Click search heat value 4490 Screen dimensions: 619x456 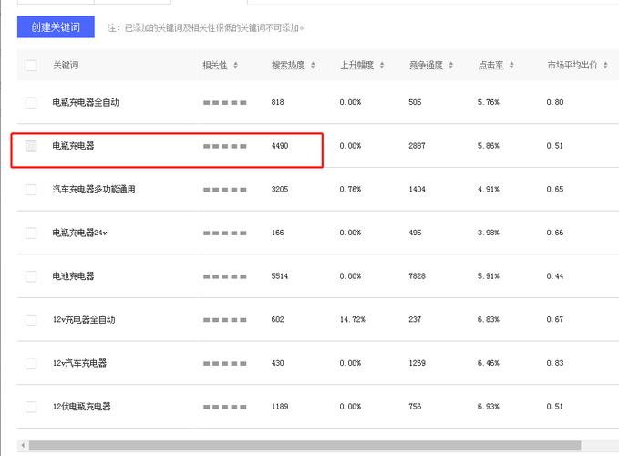pyautogui.click(x=280, y=146)
